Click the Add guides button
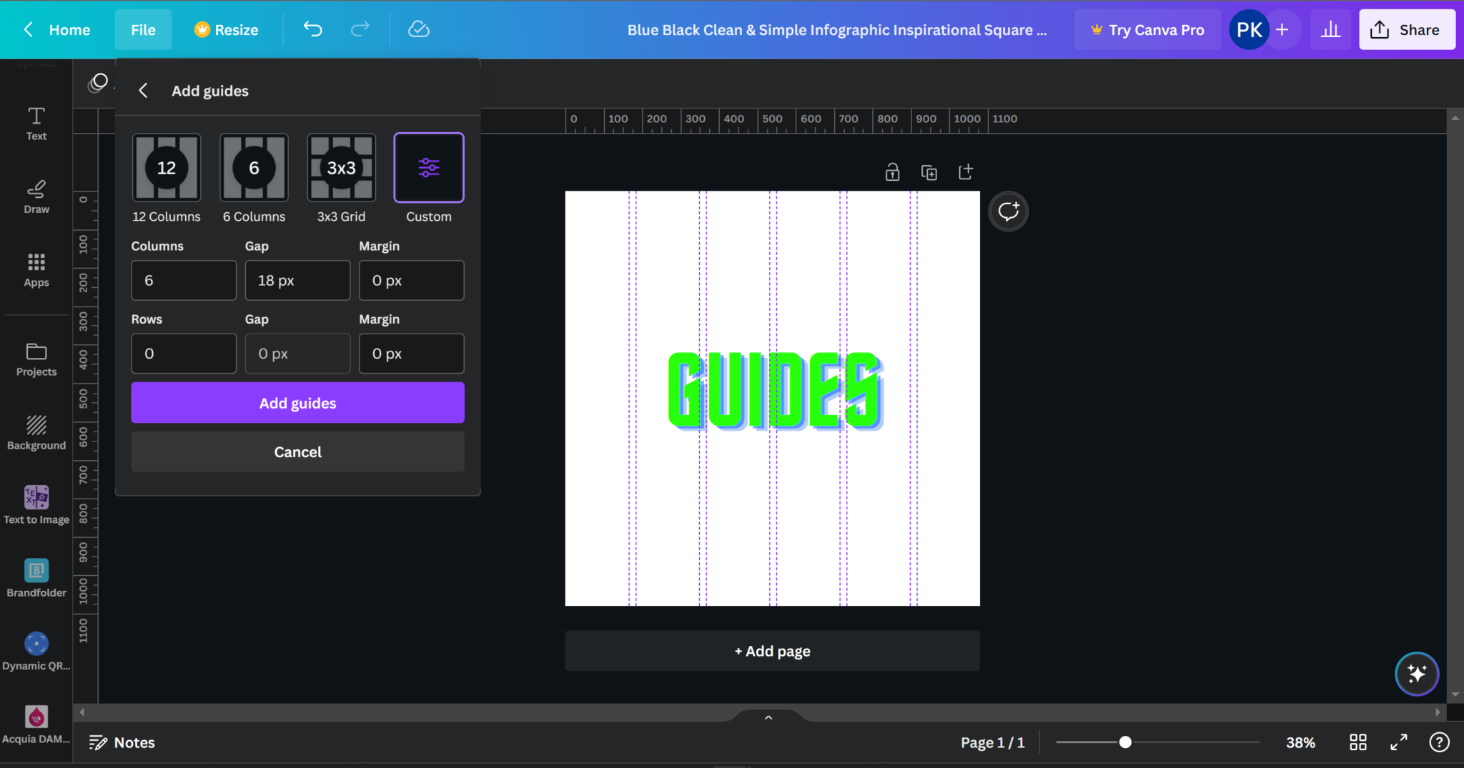This screenshot has height=768, width=1464. coord(297,402)
